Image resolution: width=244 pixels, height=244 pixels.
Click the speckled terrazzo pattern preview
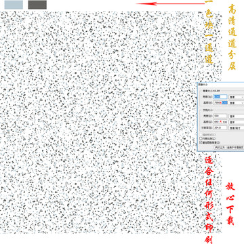click(100, 122)
